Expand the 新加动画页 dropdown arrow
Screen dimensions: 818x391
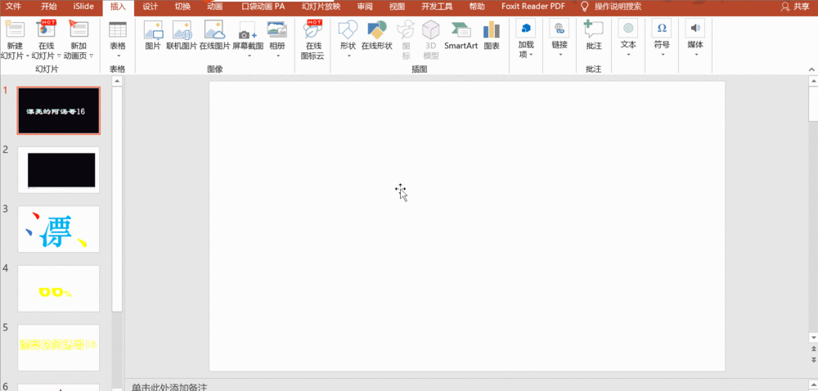tap(92, 56)
